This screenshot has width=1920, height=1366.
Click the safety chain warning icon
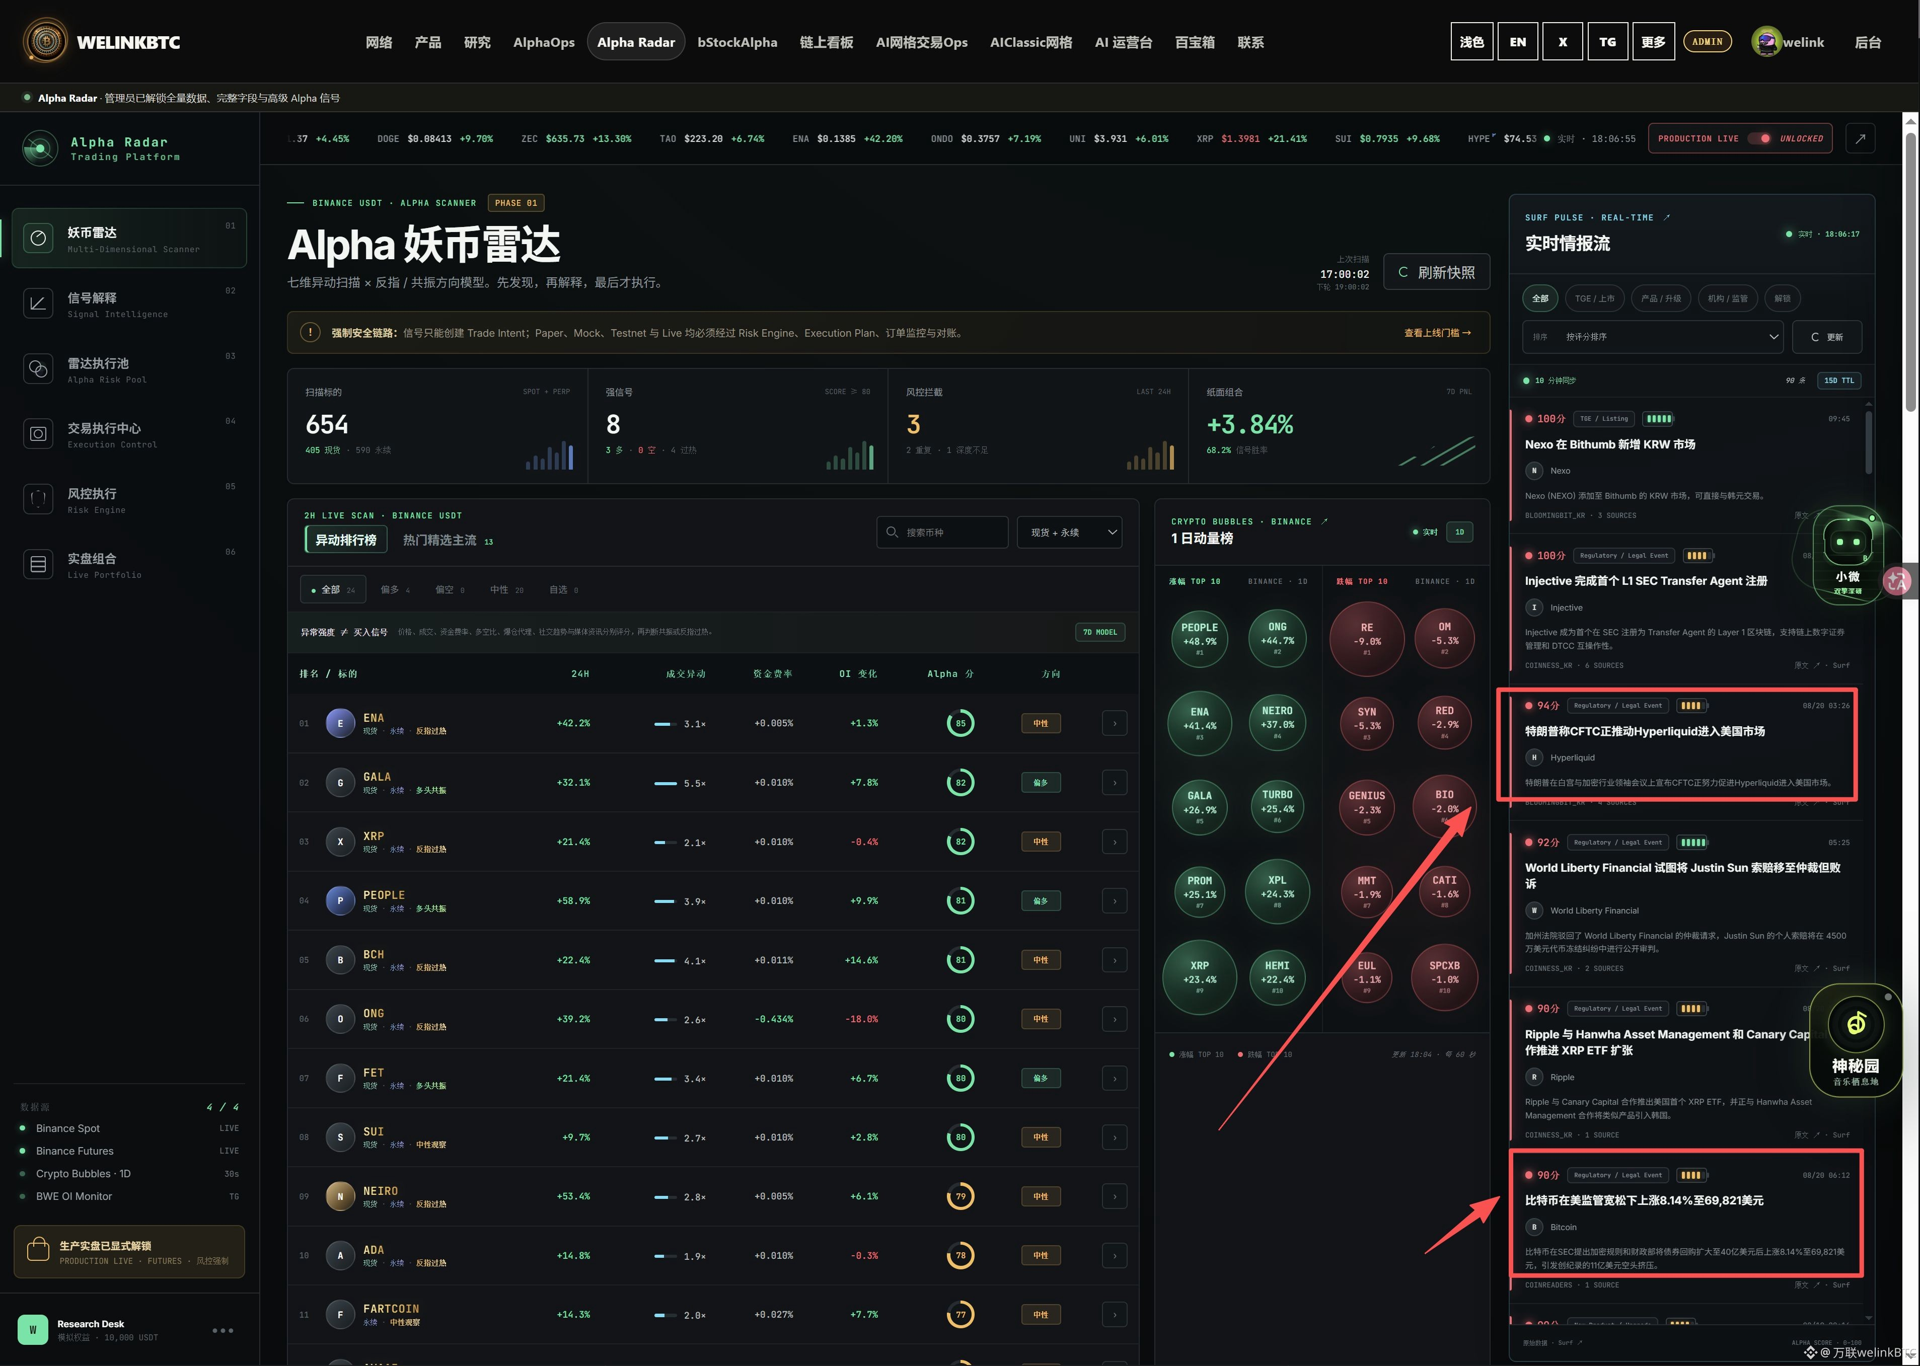click(x=310, y=332)
